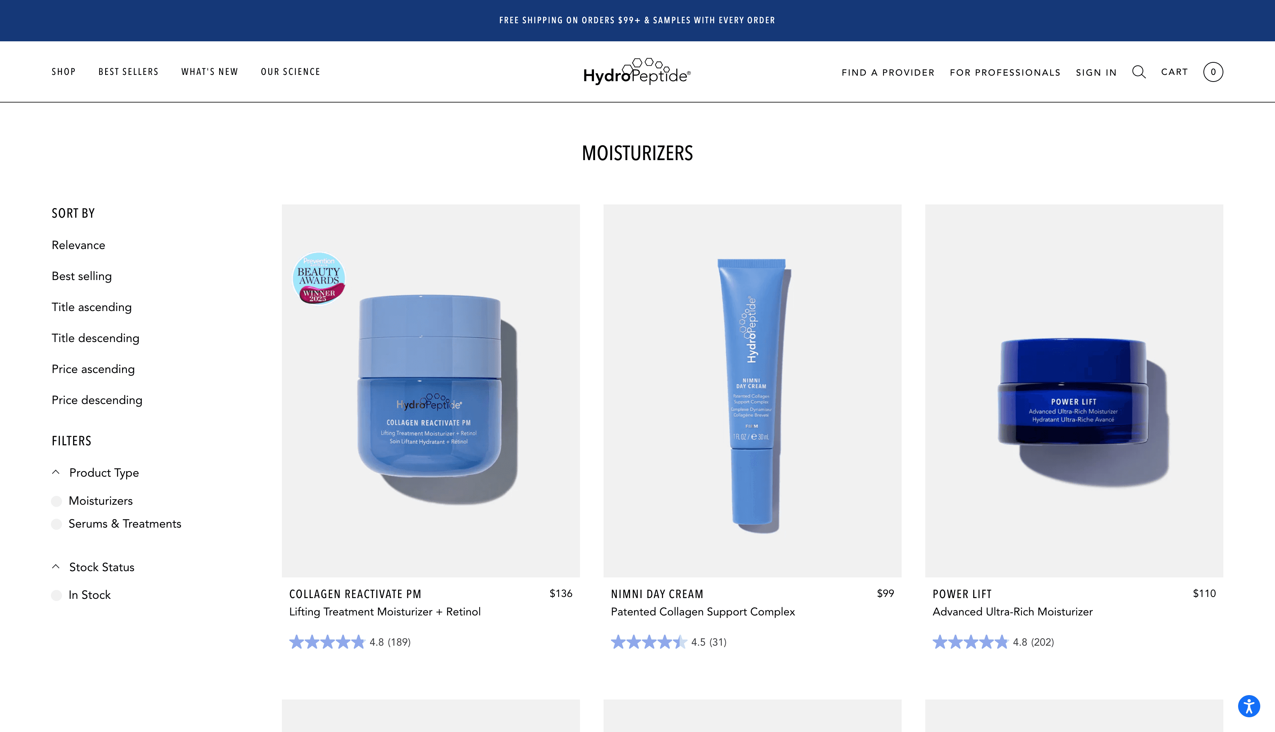
Task: Click the Power Lift star rating
Action: 970,642
